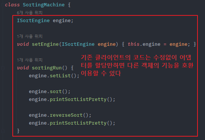Collapse the SortingMachine class fold marker
This screenshot has width=205, height=140.
(3, 5)
